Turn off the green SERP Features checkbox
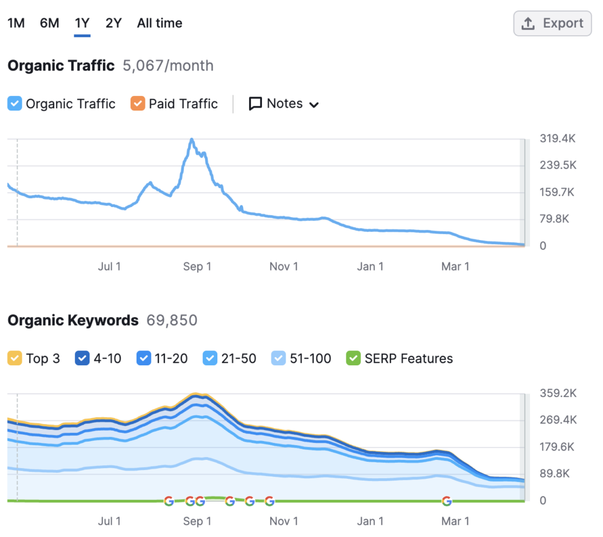603x537 pixels. click(353, 358)
